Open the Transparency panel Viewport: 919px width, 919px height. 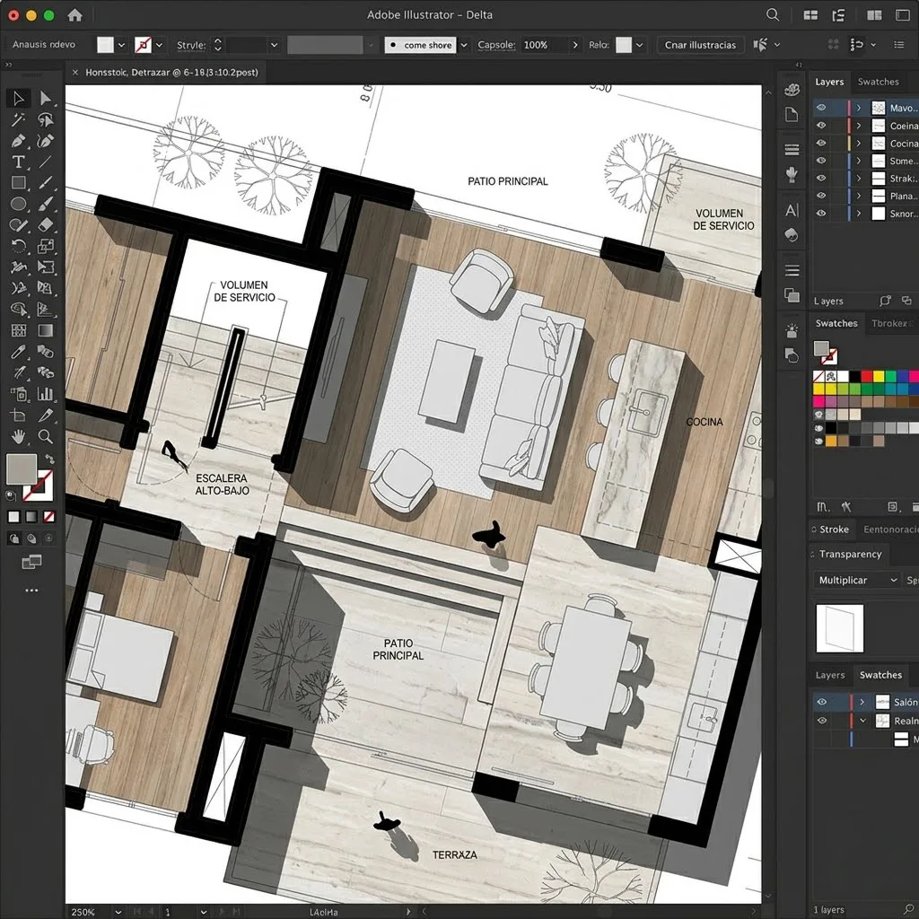849,554
